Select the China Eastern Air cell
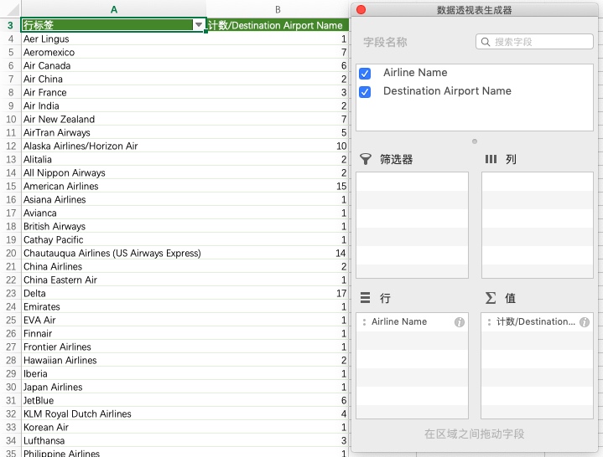Image resolution: width=603 pixels, height=457 pixels. tap(114, 280)
